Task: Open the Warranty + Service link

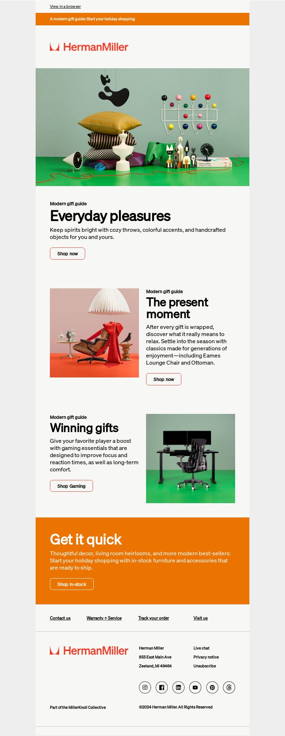Action: [104, 618]
